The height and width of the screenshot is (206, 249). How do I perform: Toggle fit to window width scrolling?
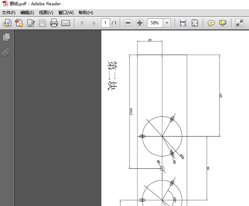click(x=183, y=23)
